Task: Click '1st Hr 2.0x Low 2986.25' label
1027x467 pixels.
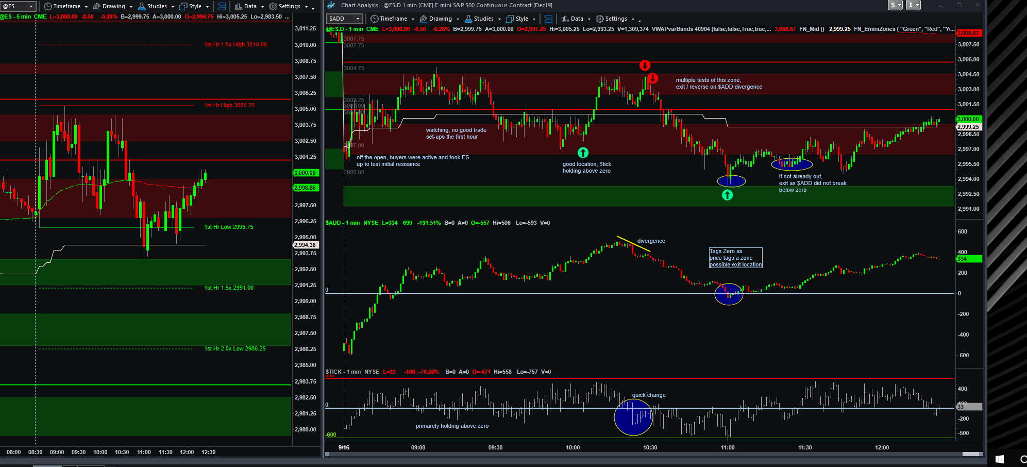Action: pyautogui.click(x=235, y=348)
